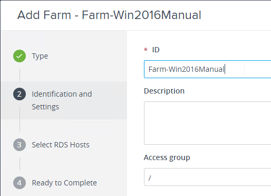This screenshot has width=271, height=196.
Task: Focus the ID field containing Farm-Win2016Manual
Action: [x=208, y=69]
